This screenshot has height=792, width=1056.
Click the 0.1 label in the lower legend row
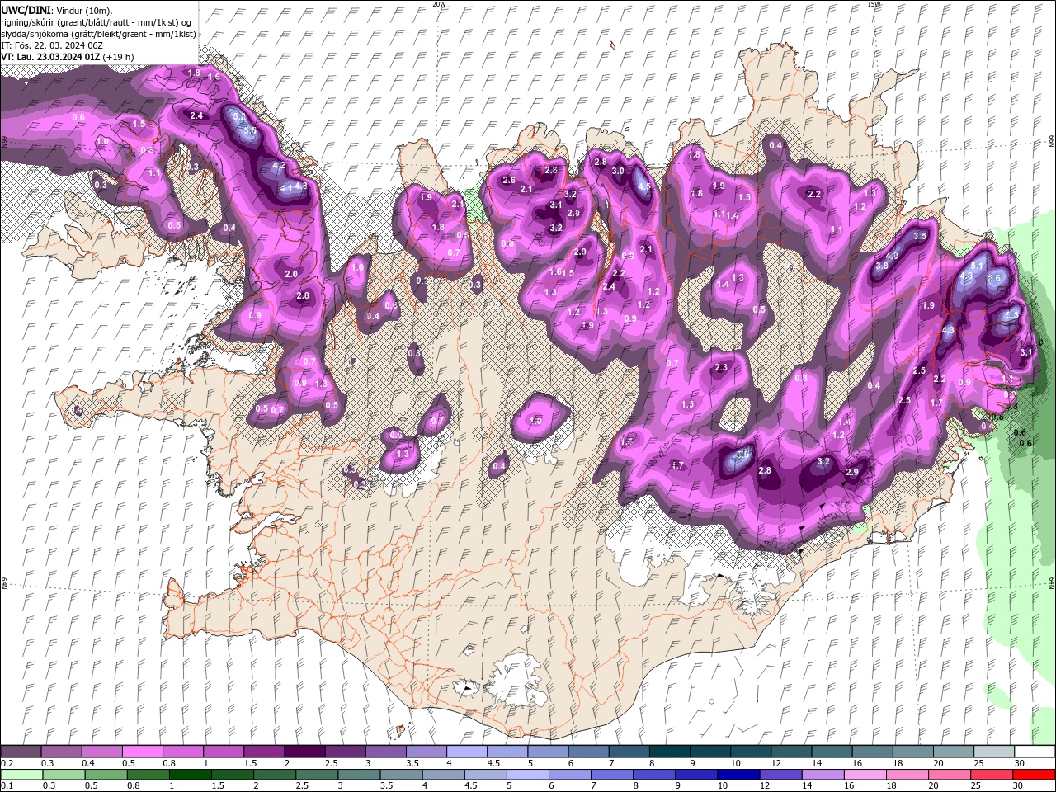pyautogui.click(x=7, y=786)
